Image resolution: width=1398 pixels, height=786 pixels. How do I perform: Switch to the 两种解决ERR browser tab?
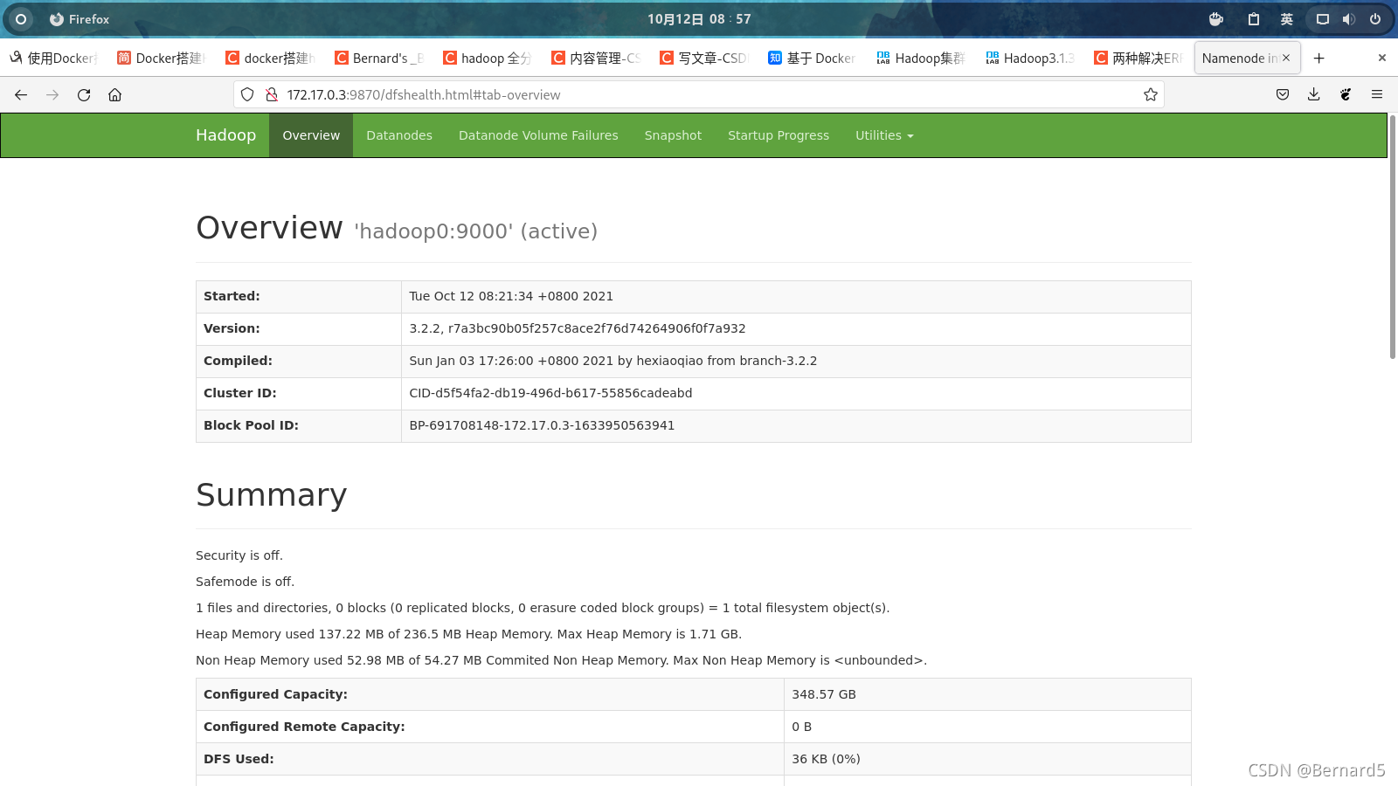coord(1137,58)
